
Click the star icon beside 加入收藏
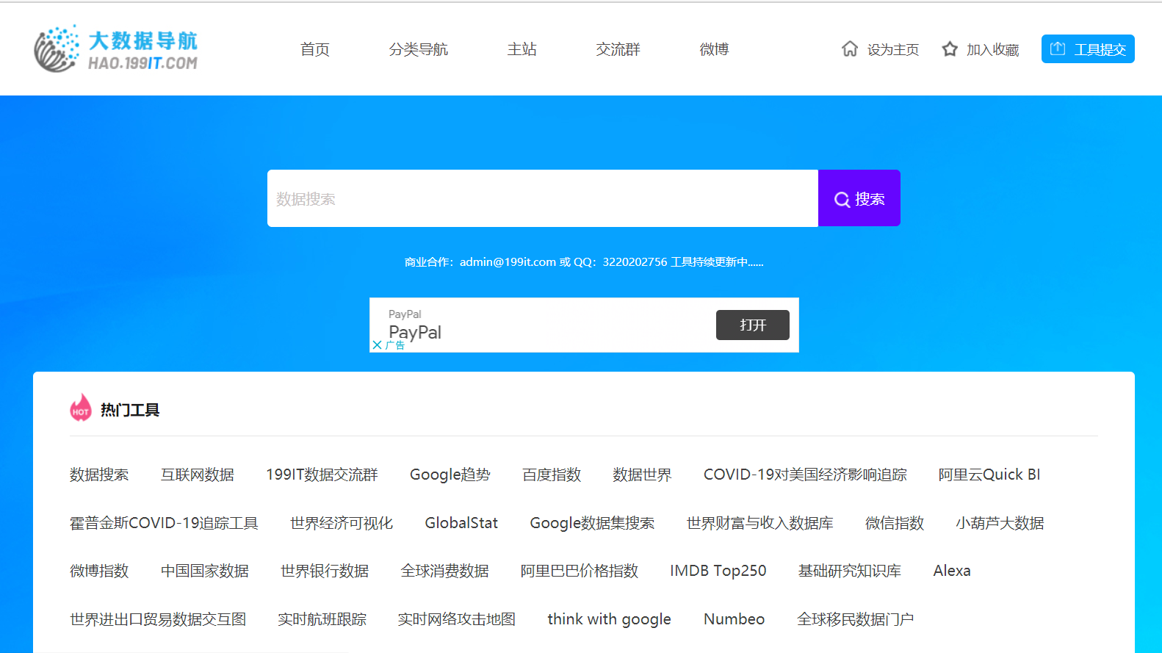(x=950, y=49)
